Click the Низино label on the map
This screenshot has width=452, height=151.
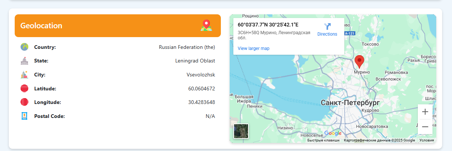[x=285, y=128]
